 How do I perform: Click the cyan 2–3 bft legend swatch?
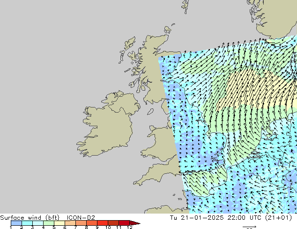(27, 223)
